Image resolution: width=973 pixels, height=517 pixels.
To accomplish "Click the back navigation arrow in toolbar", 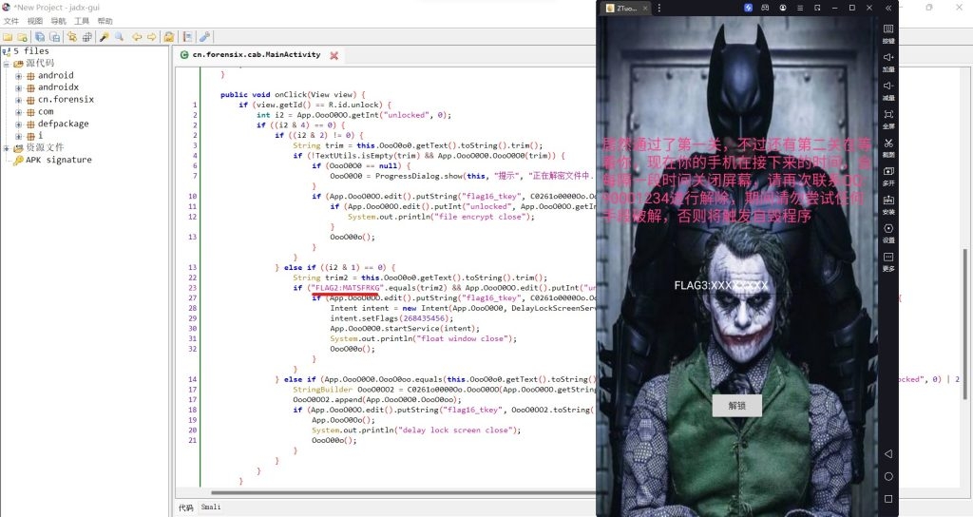I will pos(137,37).
